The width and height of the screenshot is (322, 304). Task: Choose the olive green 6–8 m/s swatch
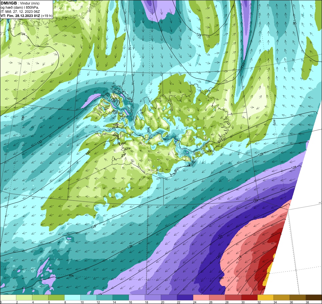pyautogui.click(x=56, y=298)
